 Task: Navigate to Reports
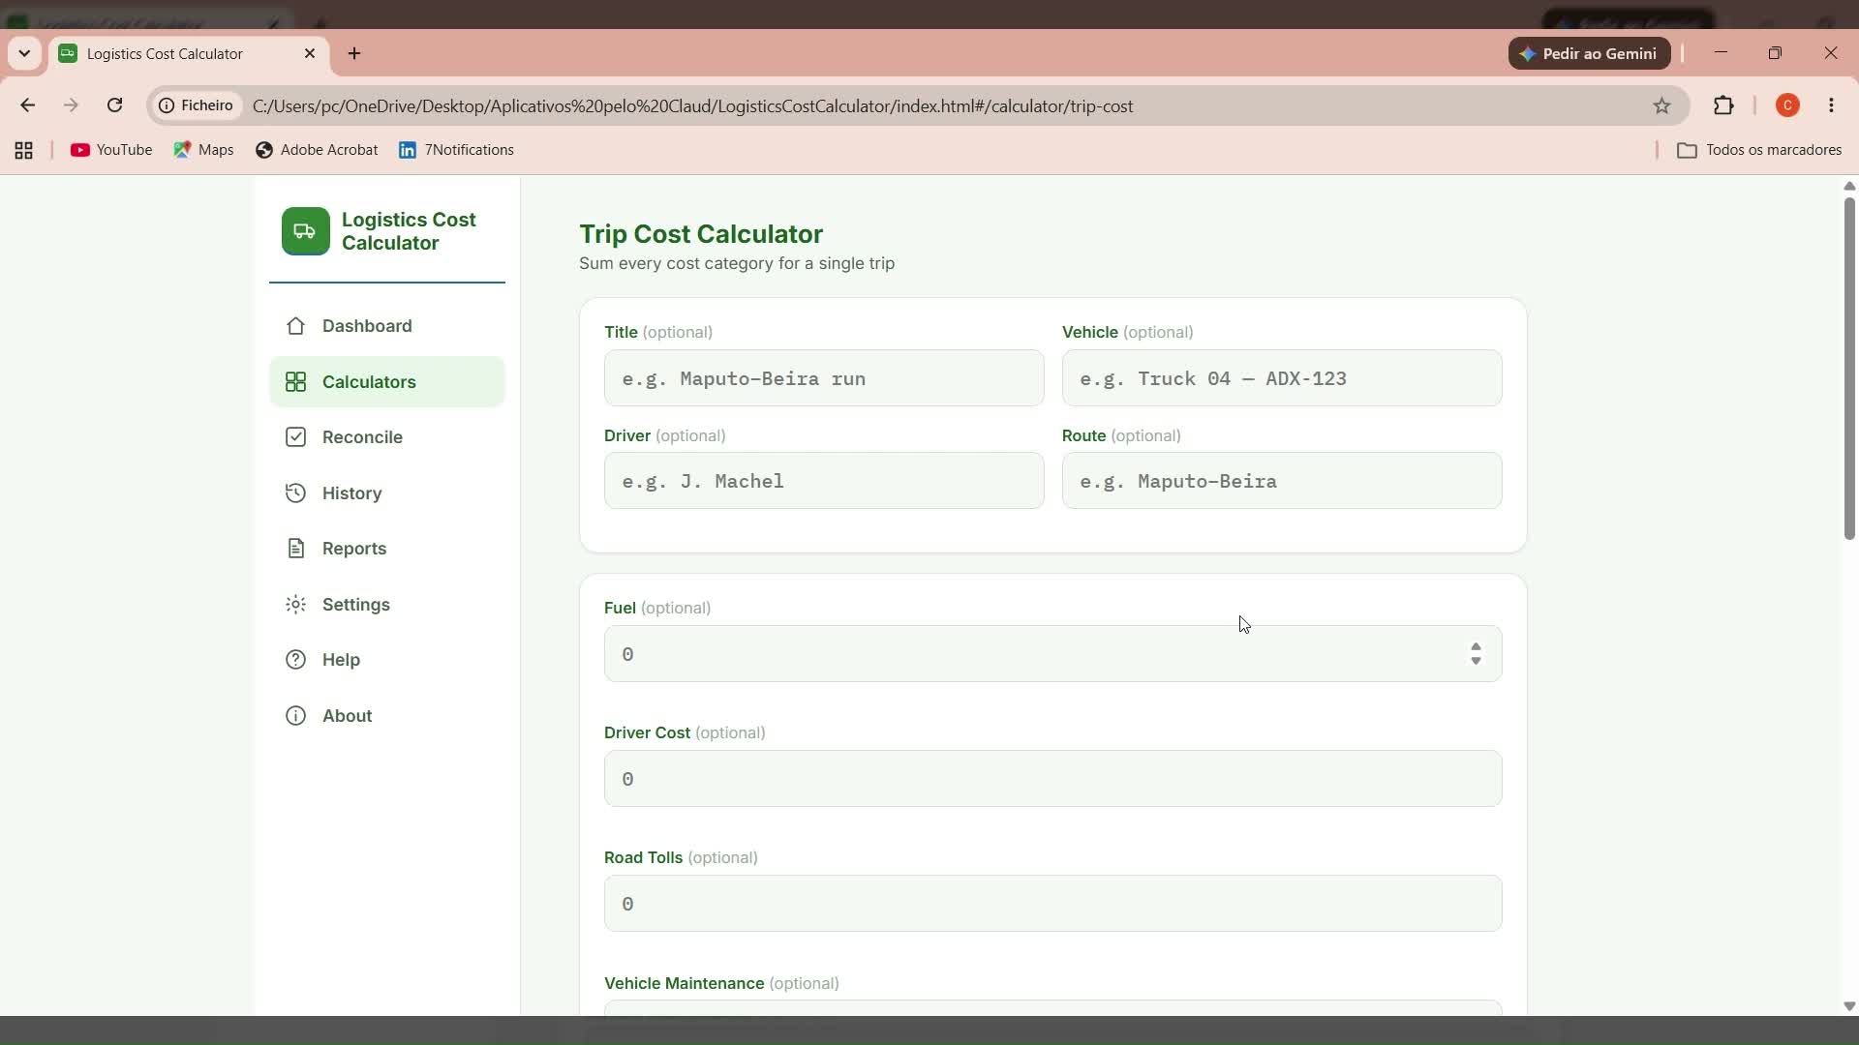coord(386,549)
